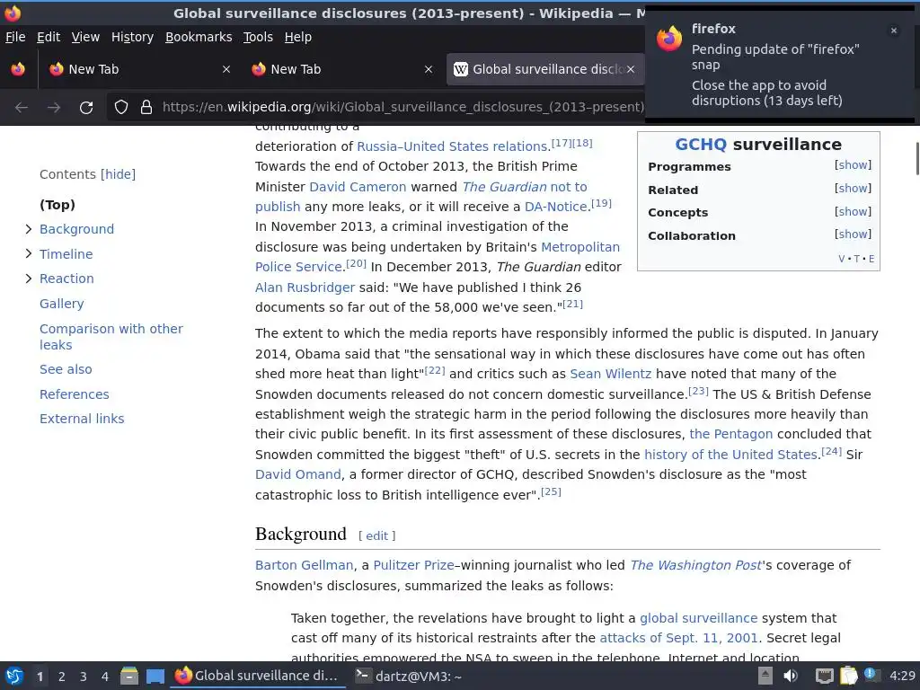Expand the Reaction contents section
The image size is (920, 690).
pyautogui.click(x=28, y=279)
